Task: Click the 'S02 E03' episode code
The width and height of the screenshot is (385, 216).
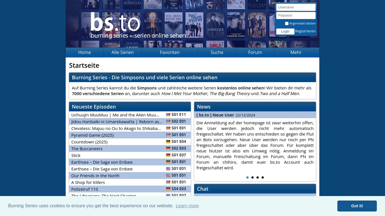Action: [x=179, y=148]
